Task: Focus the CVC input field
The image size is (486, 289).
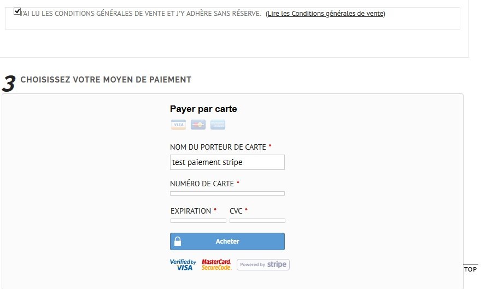Action: pos(257,221)
